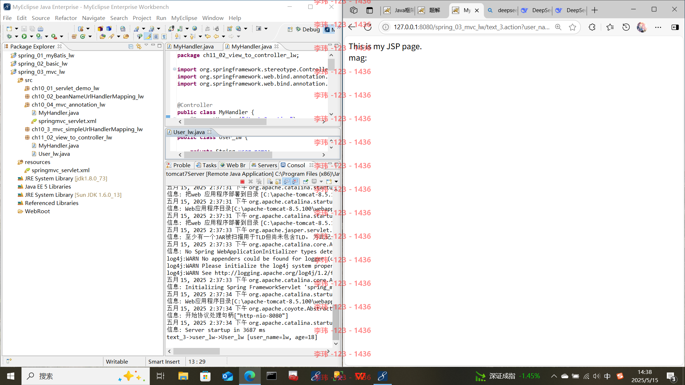Click the console horizontal scrollbar thumb
685x385 pixels.
coord(197,351)
